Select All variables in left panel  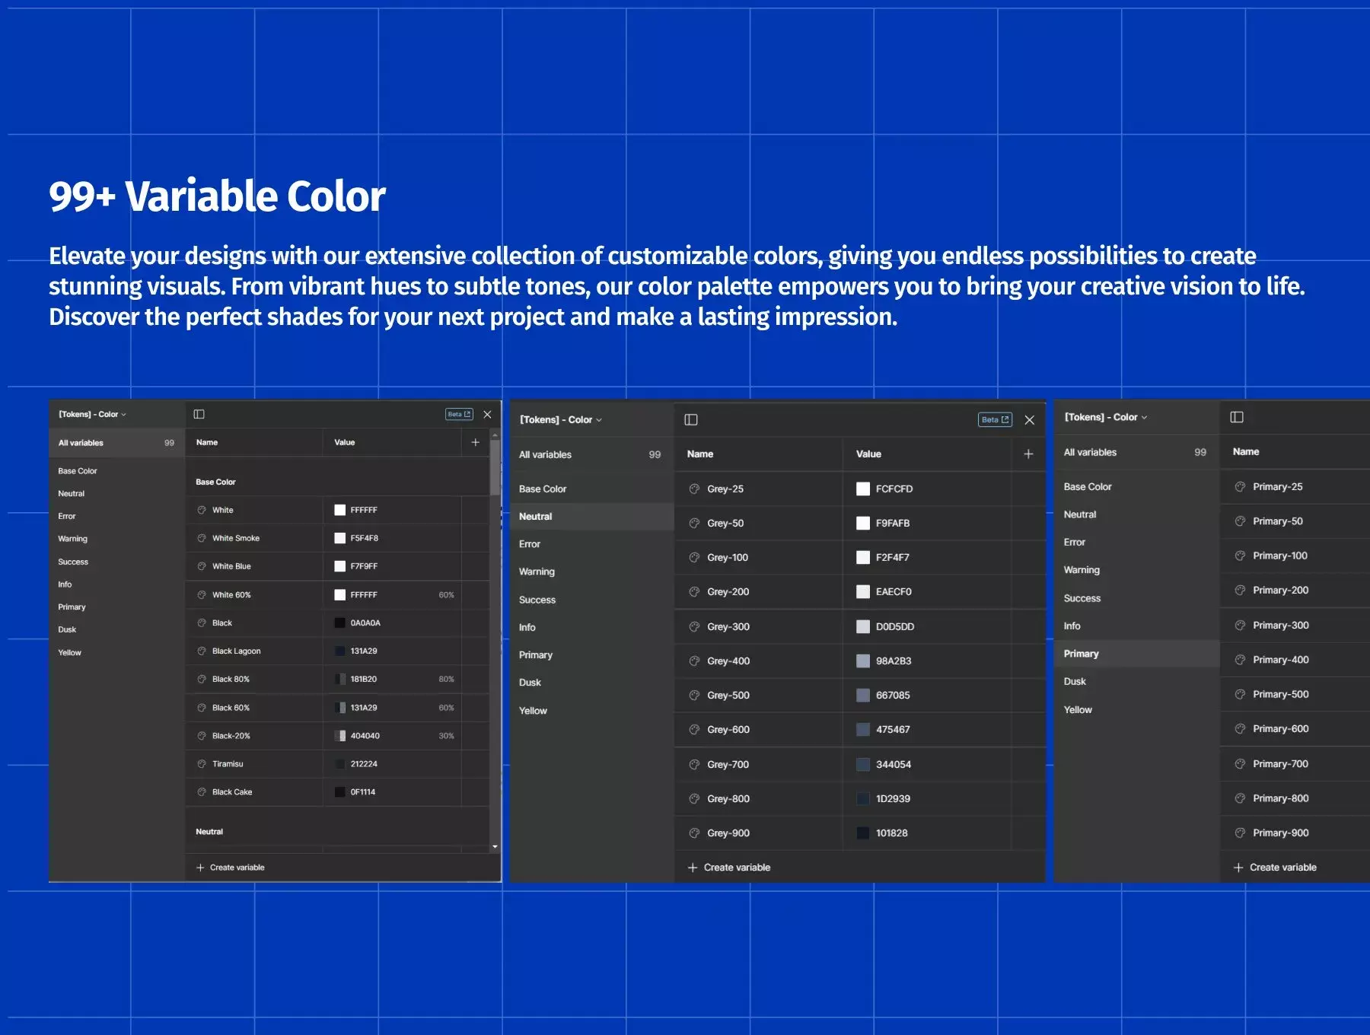click(x=116, y=443)
